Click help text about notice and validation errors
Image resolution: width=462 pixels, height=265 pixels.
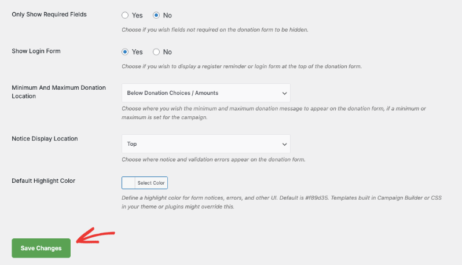(213, 159)
